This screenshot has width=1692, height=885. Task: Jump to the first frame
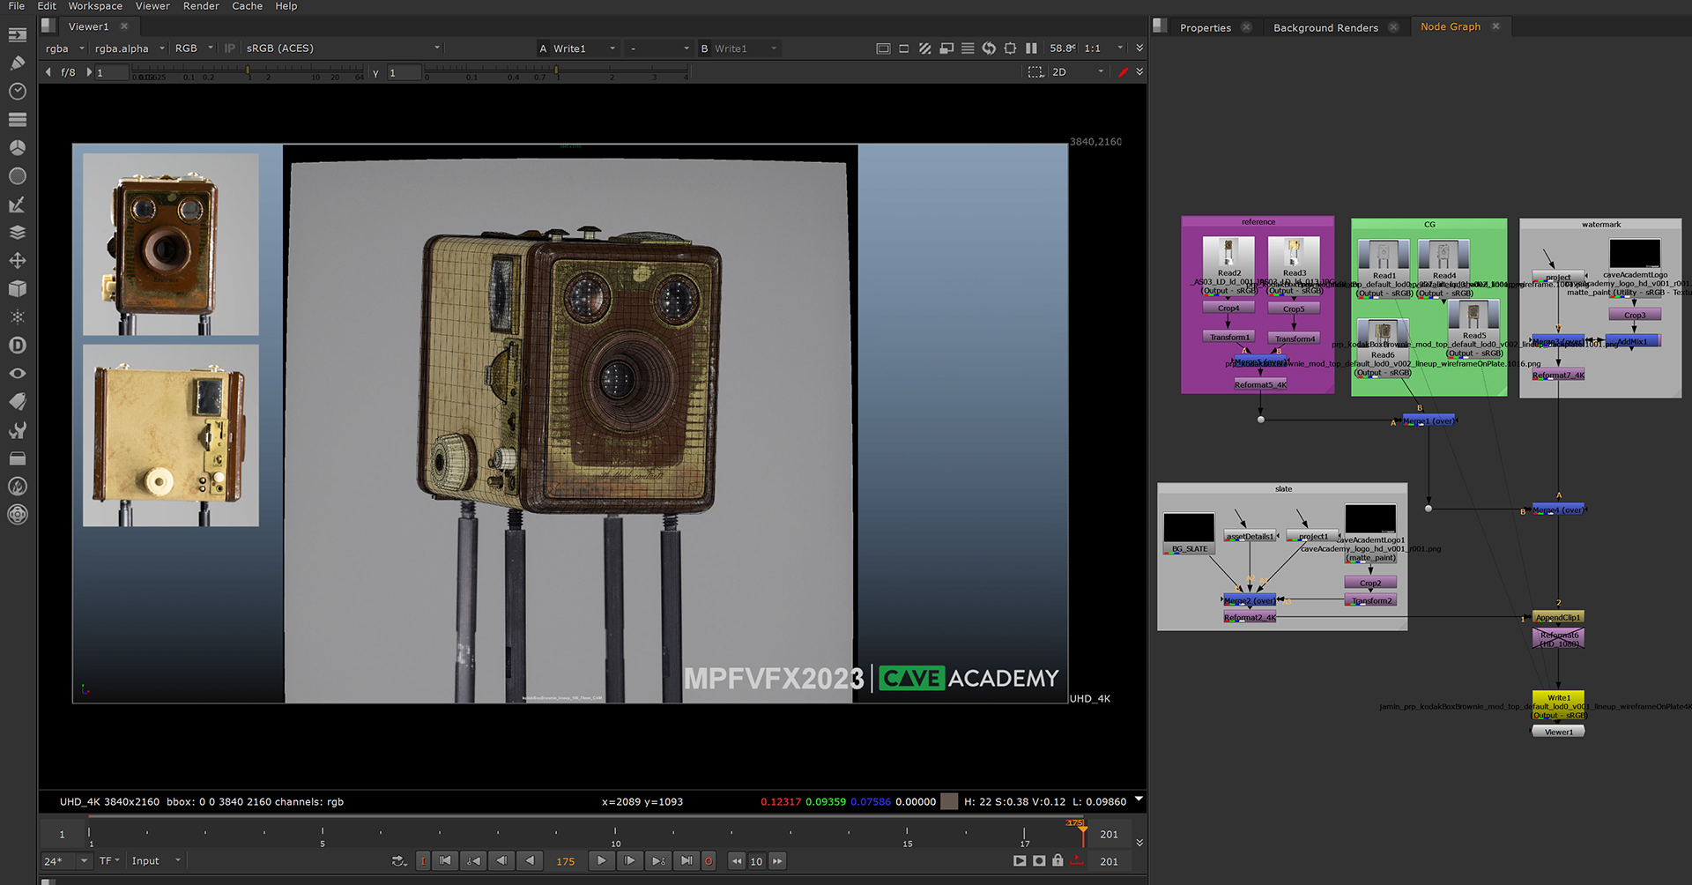tap(445, 861)
